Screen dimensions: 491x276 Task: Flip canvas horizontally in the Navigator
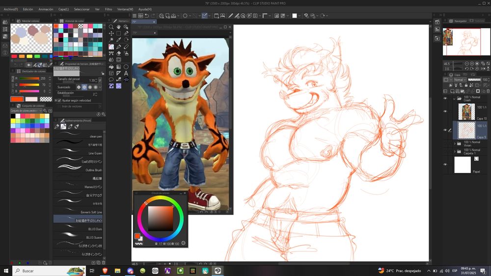click(483, 69)
